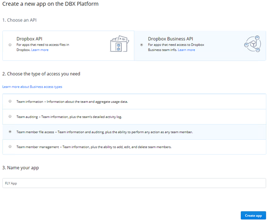Screen dimensions: 272x220
Task: Click the 'Team member management' description text
Action: (x=94, y=147)
